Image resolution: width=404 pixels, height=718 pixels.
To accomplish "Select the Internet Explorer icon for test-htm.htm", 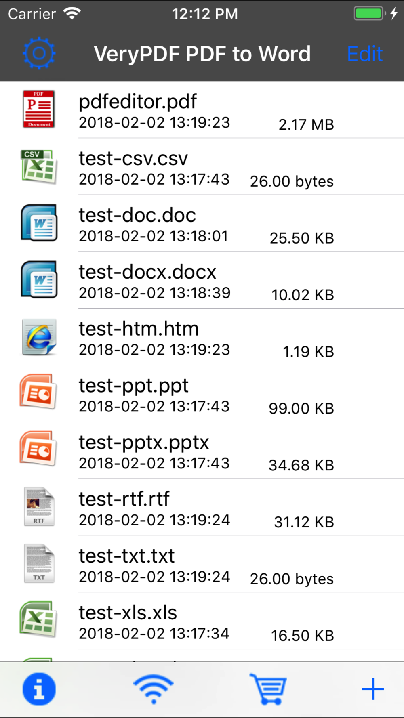I will coord(39,337).
